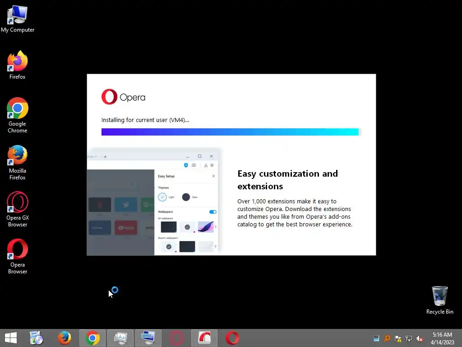Click the small blue window tray icon
Screen dimensions: 462x347
376,338
